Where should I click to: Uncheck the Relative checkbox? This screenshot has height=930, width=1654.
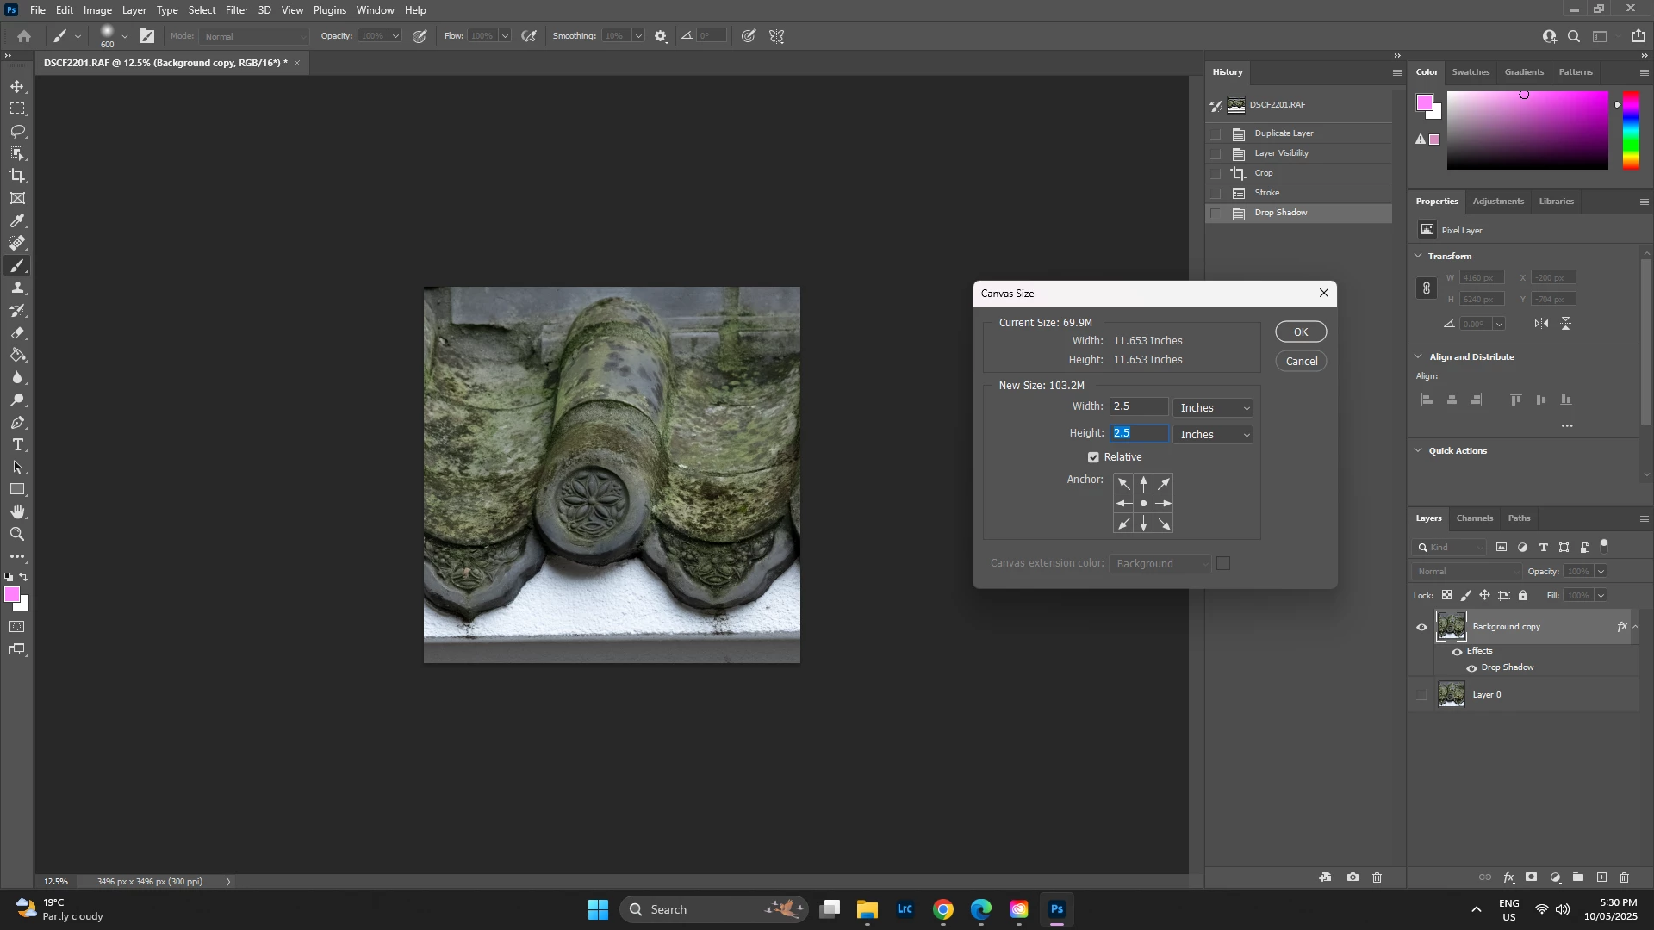[1094, 457]
